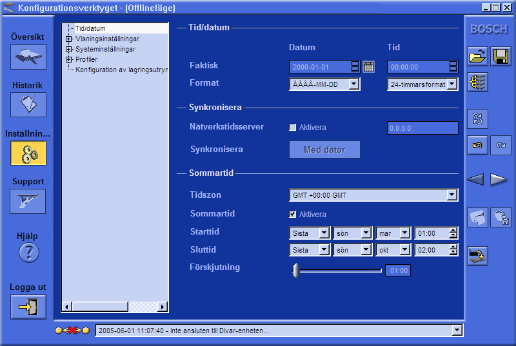Click the BOSCH logo
Viewport: 516px width, 346px height.
[489, 29]
